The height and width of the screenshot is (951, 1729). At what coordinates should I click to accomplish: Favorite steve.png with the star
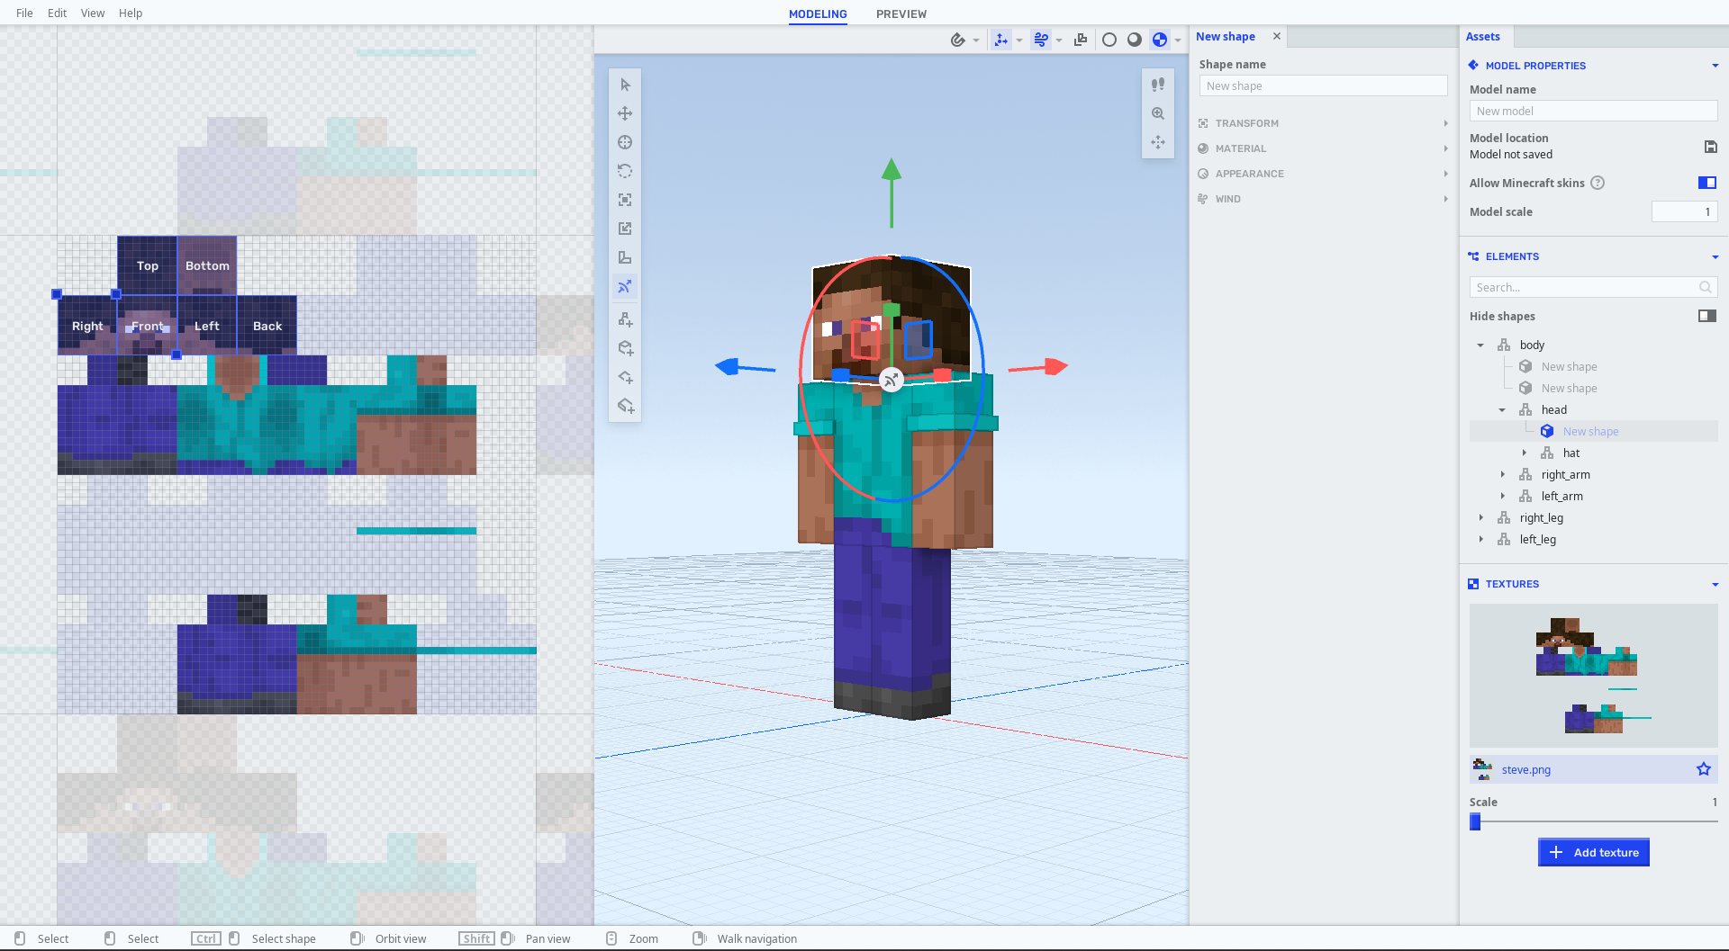coord(1703,769)
